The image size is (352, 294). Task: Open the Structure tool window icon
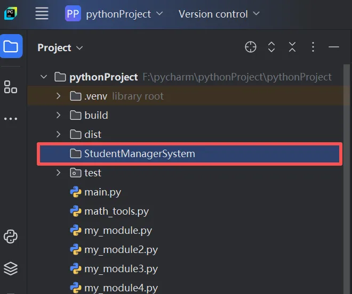coord(11,87)
